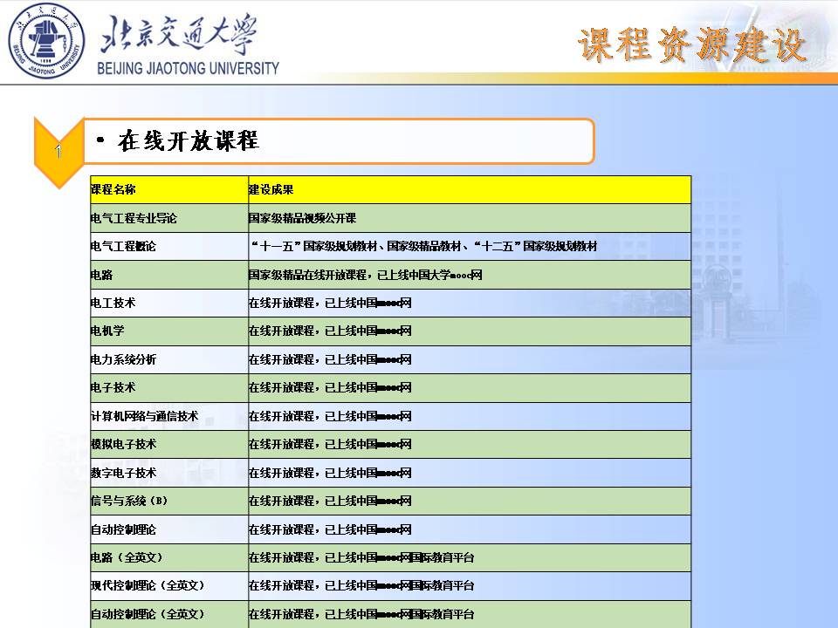Select the 电气工程概论 course cell
Screen dimensions: 838x628
coord(123,247)
